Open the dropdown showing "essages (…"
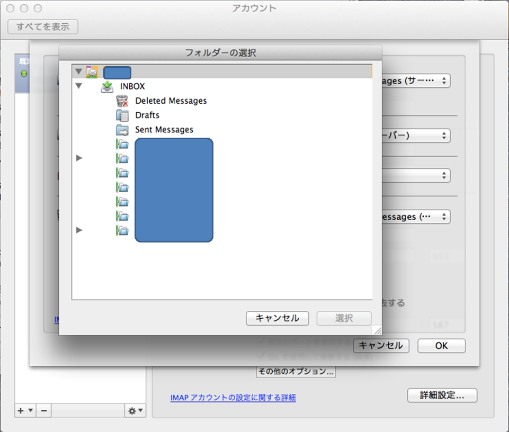Viewport: 509px width, 432px height. tap(415, 217)
